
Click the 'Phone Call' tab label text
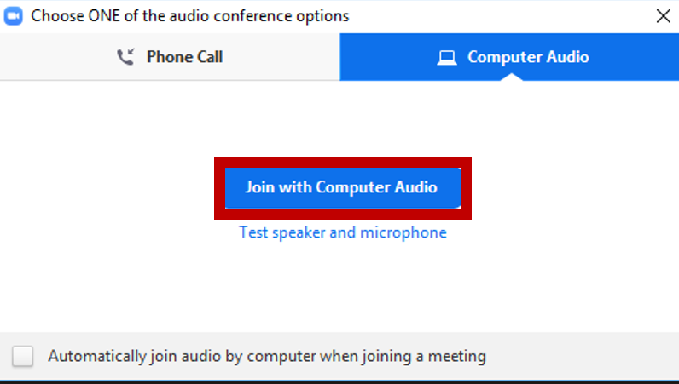184,57
